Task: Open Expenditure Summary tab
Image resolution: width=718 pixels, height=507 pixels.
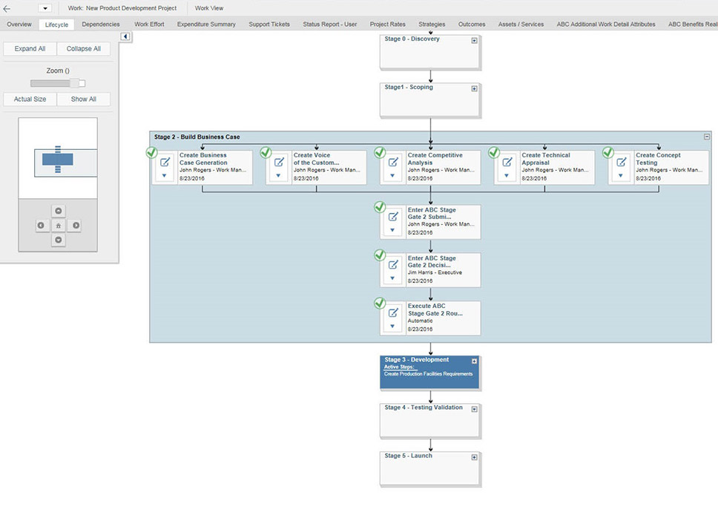Action: 206,24
